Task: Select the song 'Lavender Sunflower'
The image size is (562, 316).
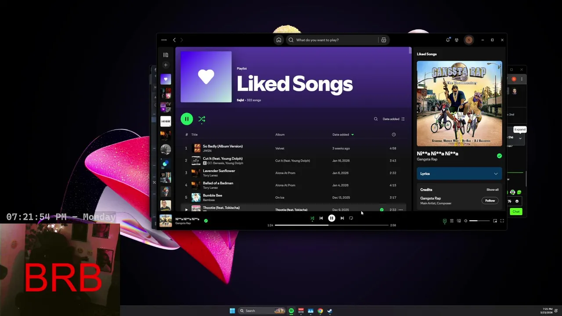Action: pos(219,171)
